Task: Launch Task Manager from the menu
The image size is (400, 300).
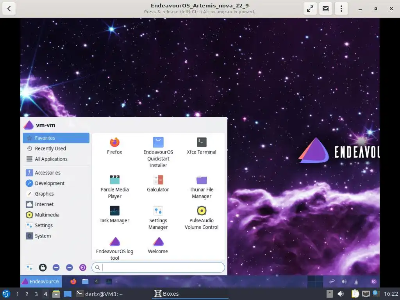Action: click(x=114, y=214)
